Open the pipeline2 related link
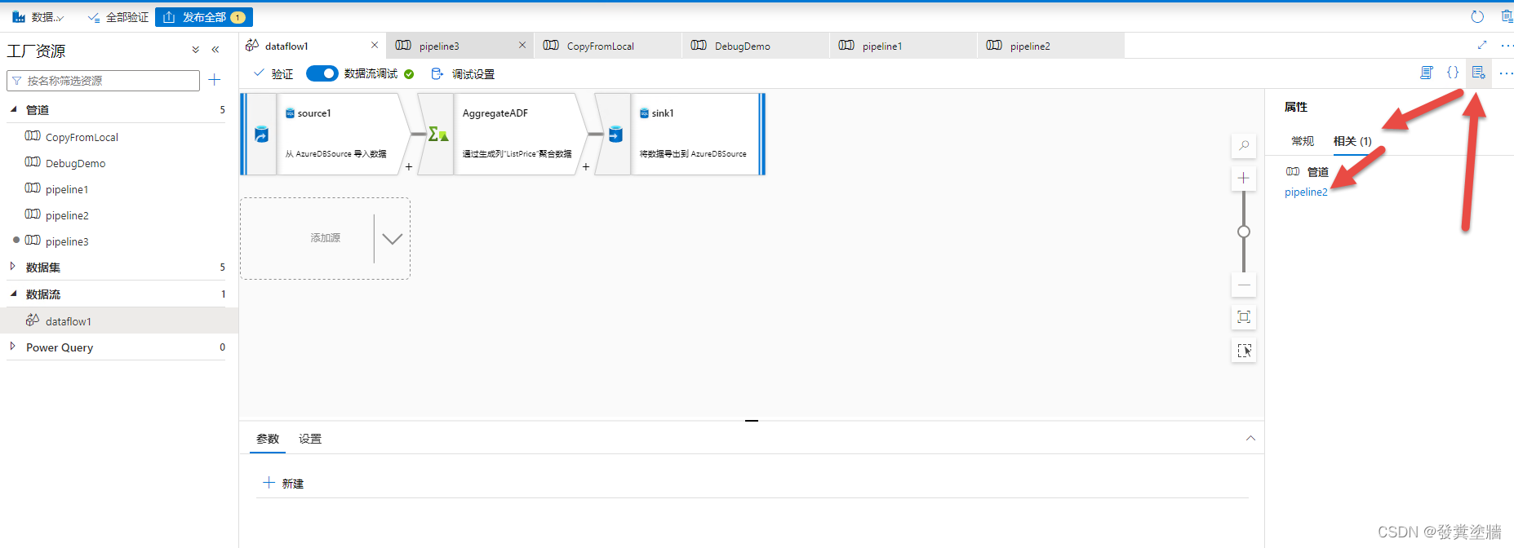This screenshot has width=1514, height=548. pos(1306,192)
